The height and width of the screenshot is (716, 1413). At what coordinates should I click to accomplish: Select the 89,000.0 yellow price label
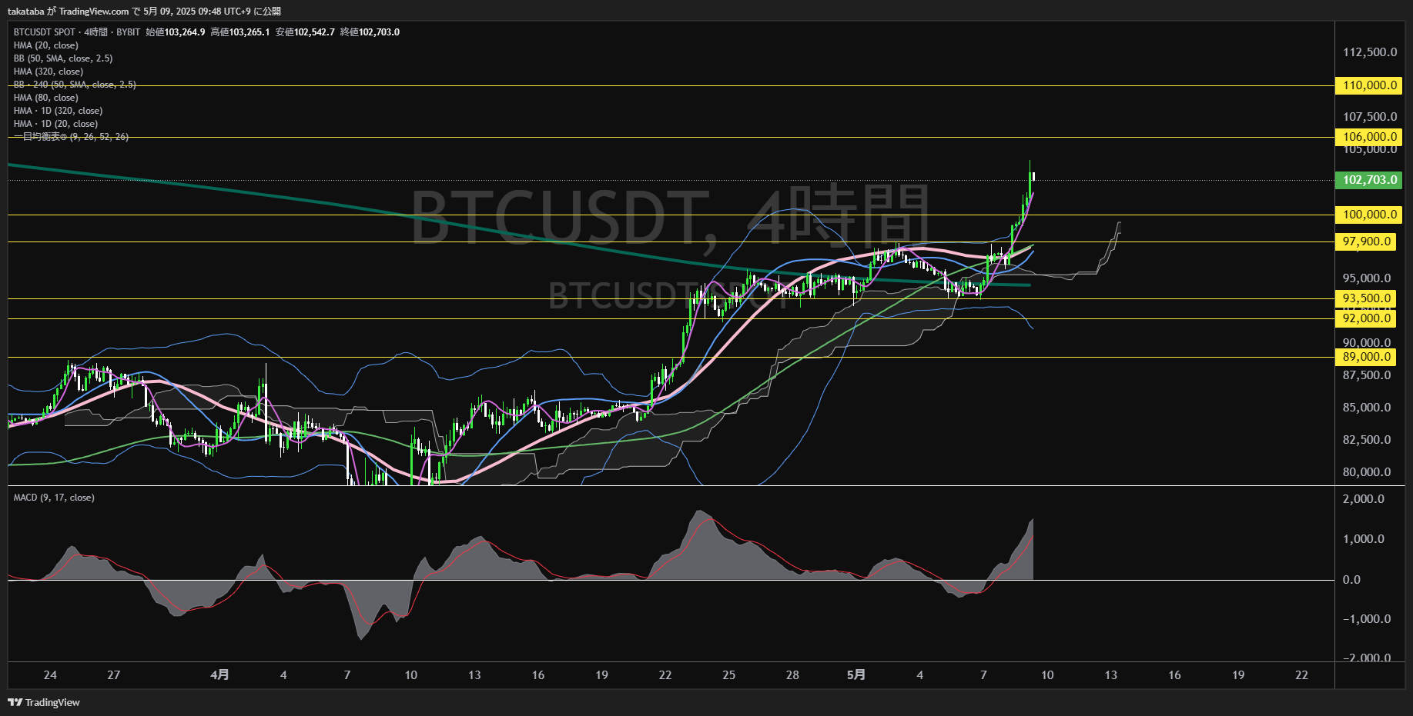click(x=1365, y=357)
